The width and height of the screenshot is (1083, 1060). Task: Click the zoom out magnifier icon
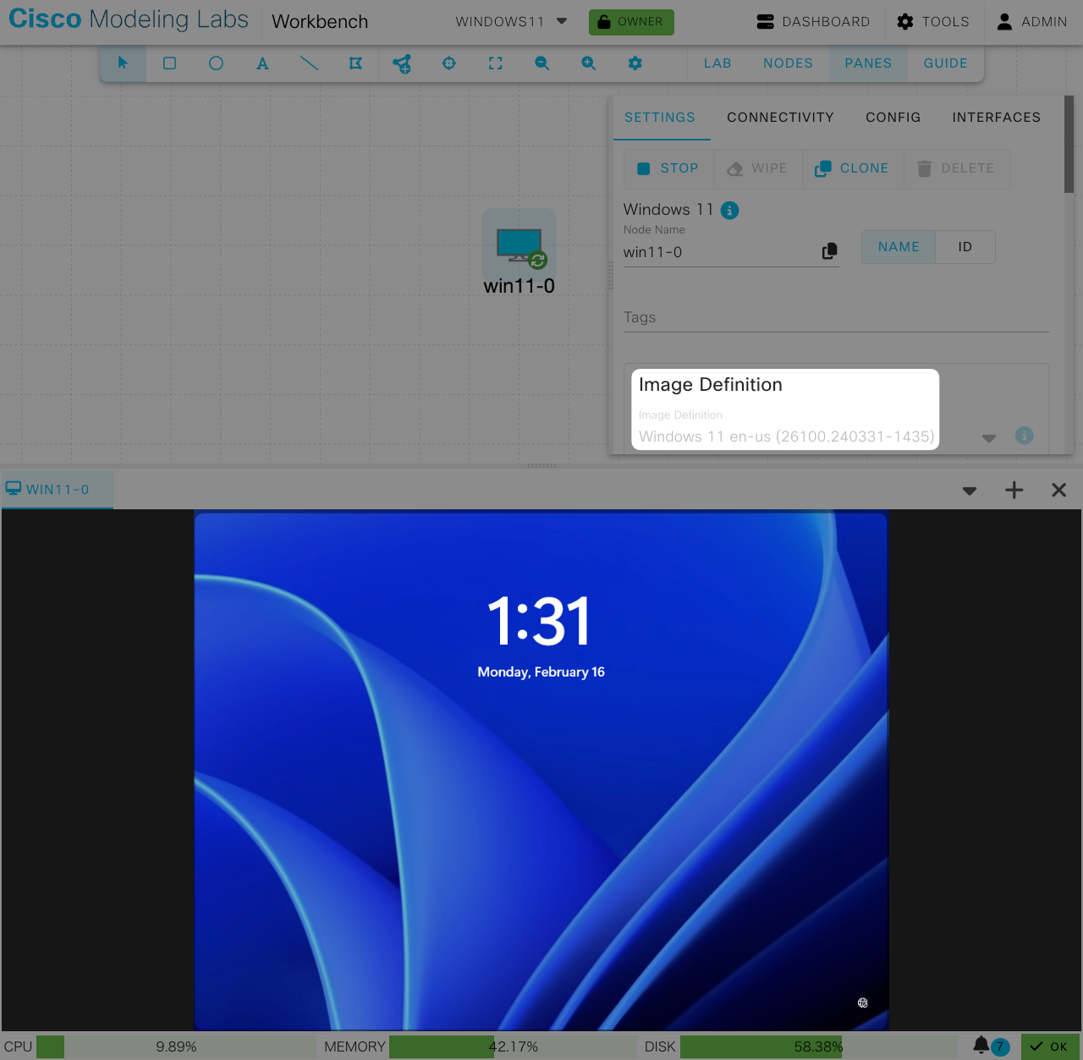click(x=542, y=63)
